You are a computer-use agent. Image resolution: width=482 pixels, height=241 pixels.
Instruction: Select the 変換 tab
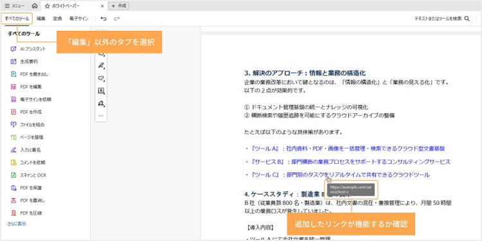coord(57,19)
